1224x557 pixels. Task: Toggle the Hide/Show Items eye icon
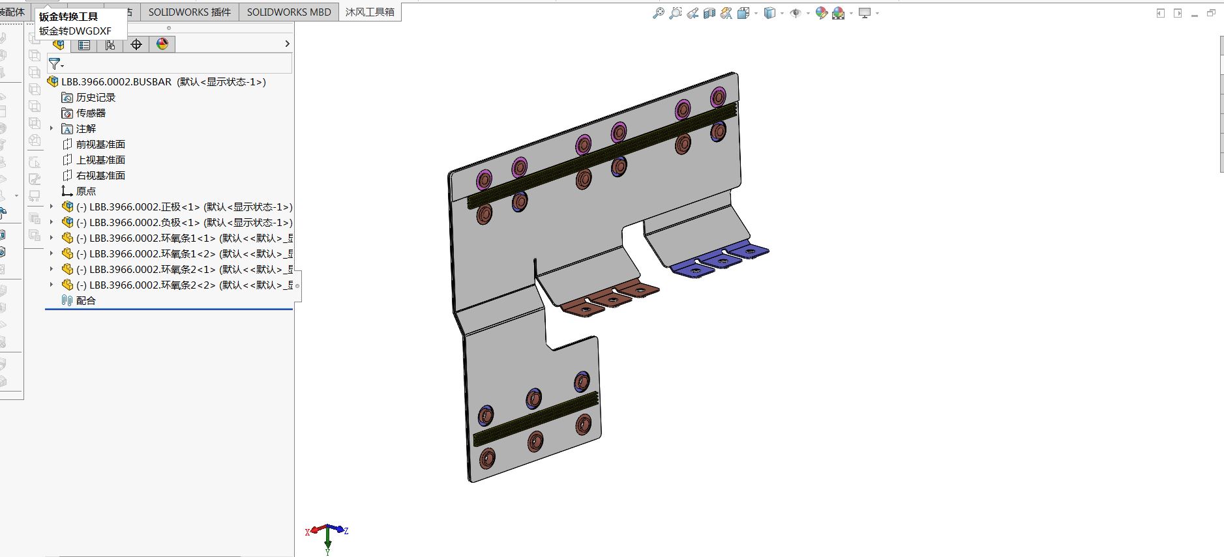(796, 13)
